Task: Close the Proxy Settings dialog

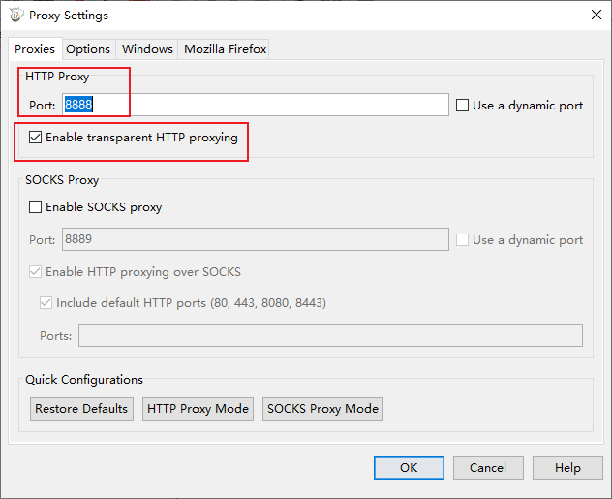Action: pyautogui.click(x=593, y=15)
